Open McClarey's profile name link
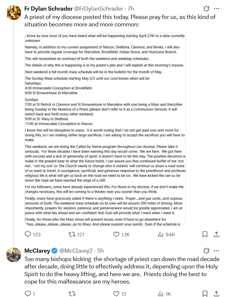226x297 pixels. tap(37, 250)
